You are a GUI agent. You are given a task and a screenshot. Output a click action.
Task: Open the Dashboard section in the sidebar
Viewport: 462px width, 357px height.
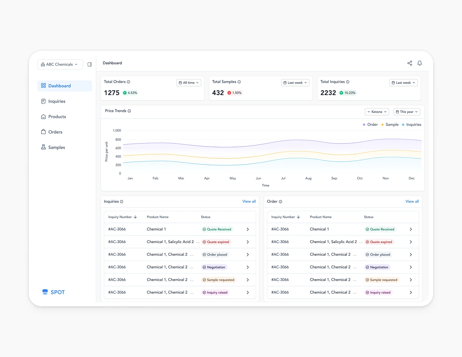(60, 85)
